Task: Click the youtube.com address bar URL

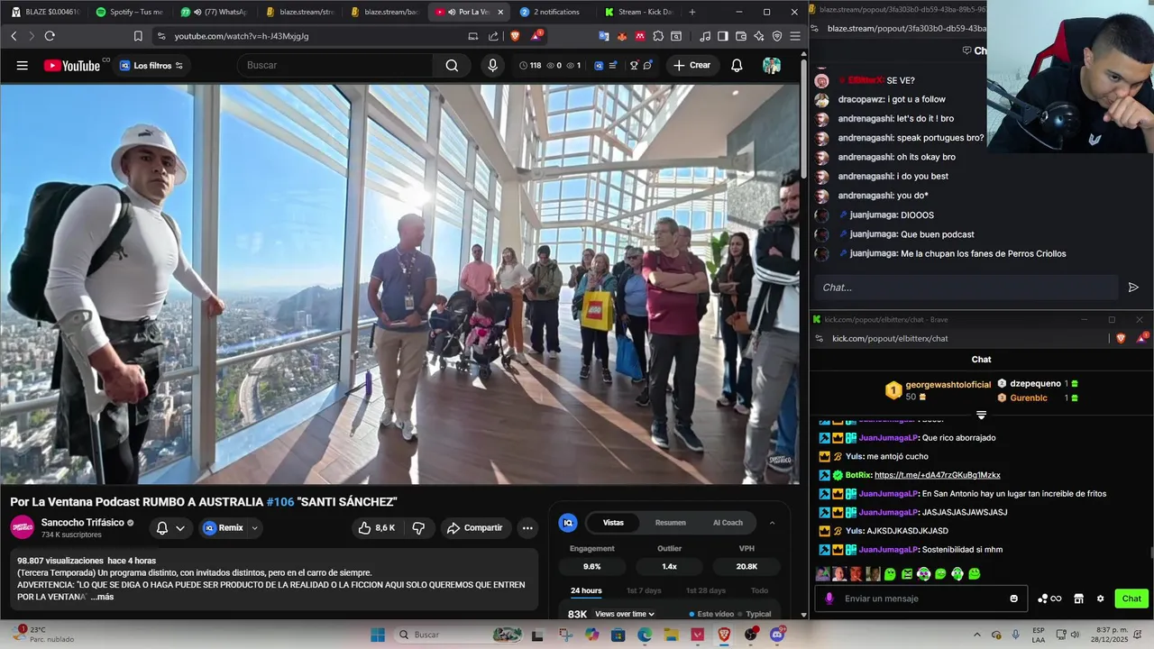Action: (242, 36)
